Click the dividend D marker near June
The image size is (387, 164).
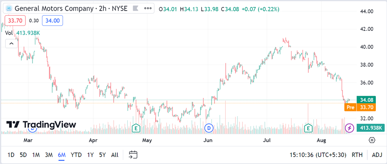click(x=209, y=128)
